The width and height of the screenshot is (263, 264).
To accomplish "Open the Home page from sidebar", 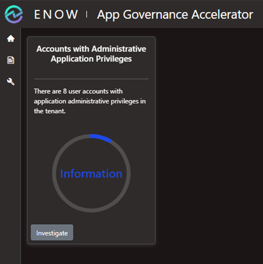I will pos(11,39).
